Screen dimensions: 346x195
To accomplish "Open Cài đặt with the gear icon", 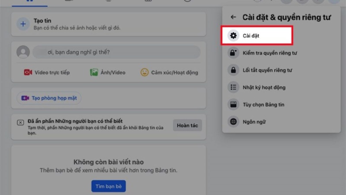I will click(x=233, y=36).
